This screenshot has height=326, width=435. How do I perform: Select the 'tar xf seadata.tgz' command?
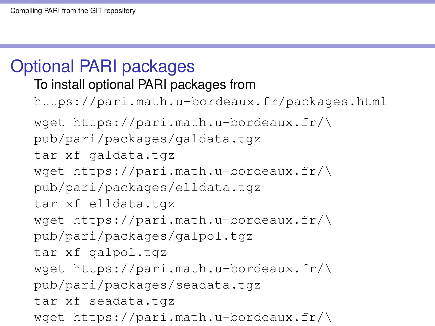(104, 301)
